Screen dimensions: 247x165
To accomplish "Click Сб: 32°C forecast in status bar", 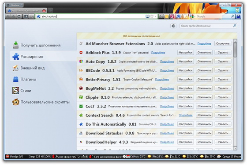I will point(193,157).
